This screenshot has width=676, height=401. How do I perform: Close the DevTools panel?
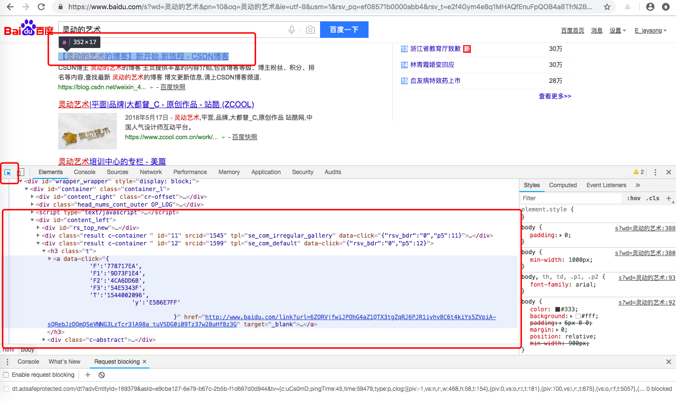pos(669,172)
